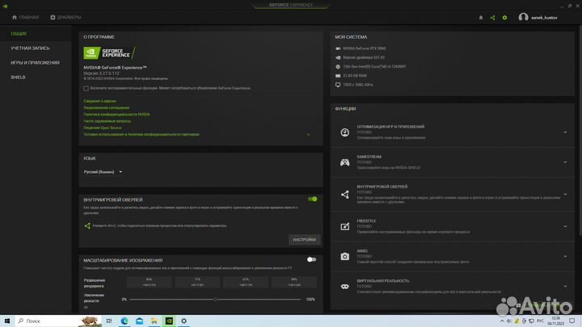This screenshot has width=582, height=327.
Task: Click the gauge icon for game optimization
Action: pyautogui.click(x=345, y=132)
